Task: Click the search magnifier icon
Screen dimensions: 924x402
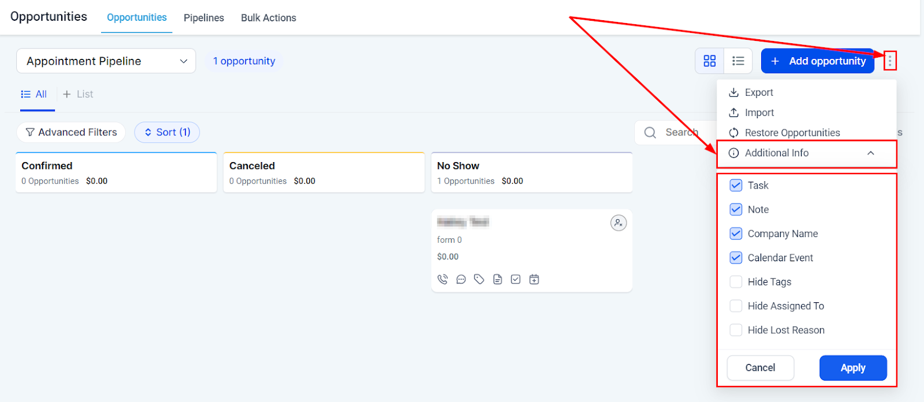Action: [650, 133]
